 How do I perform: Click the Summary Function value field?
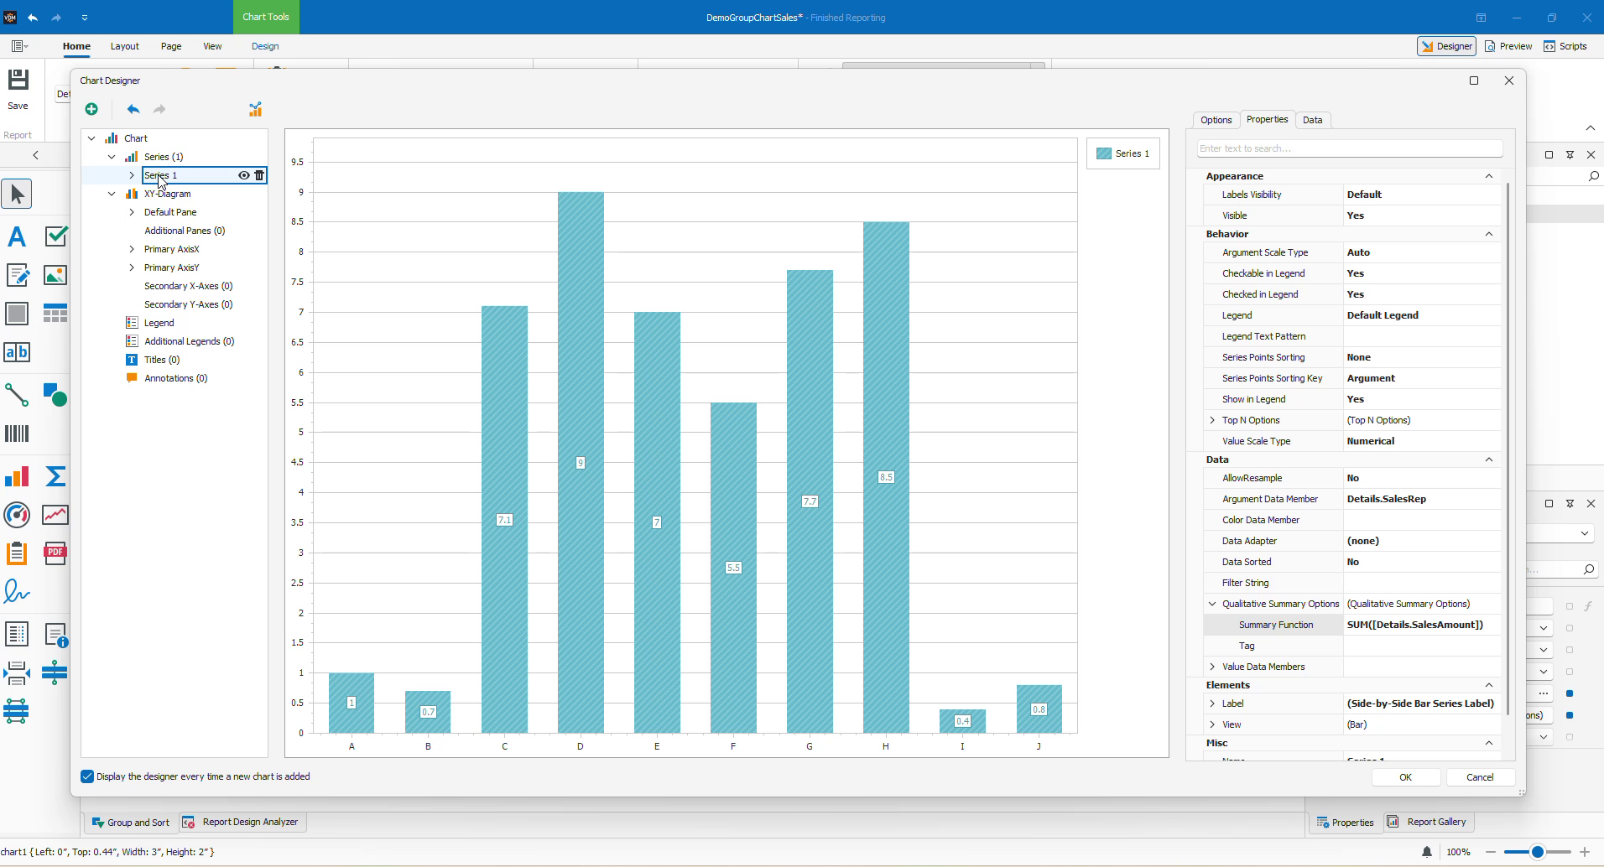point(1422,625)
